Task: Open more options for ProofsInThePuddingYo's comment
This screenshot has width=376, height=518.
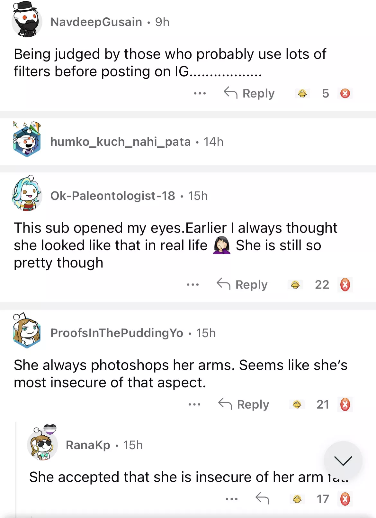Action: (x=194, y=404)
